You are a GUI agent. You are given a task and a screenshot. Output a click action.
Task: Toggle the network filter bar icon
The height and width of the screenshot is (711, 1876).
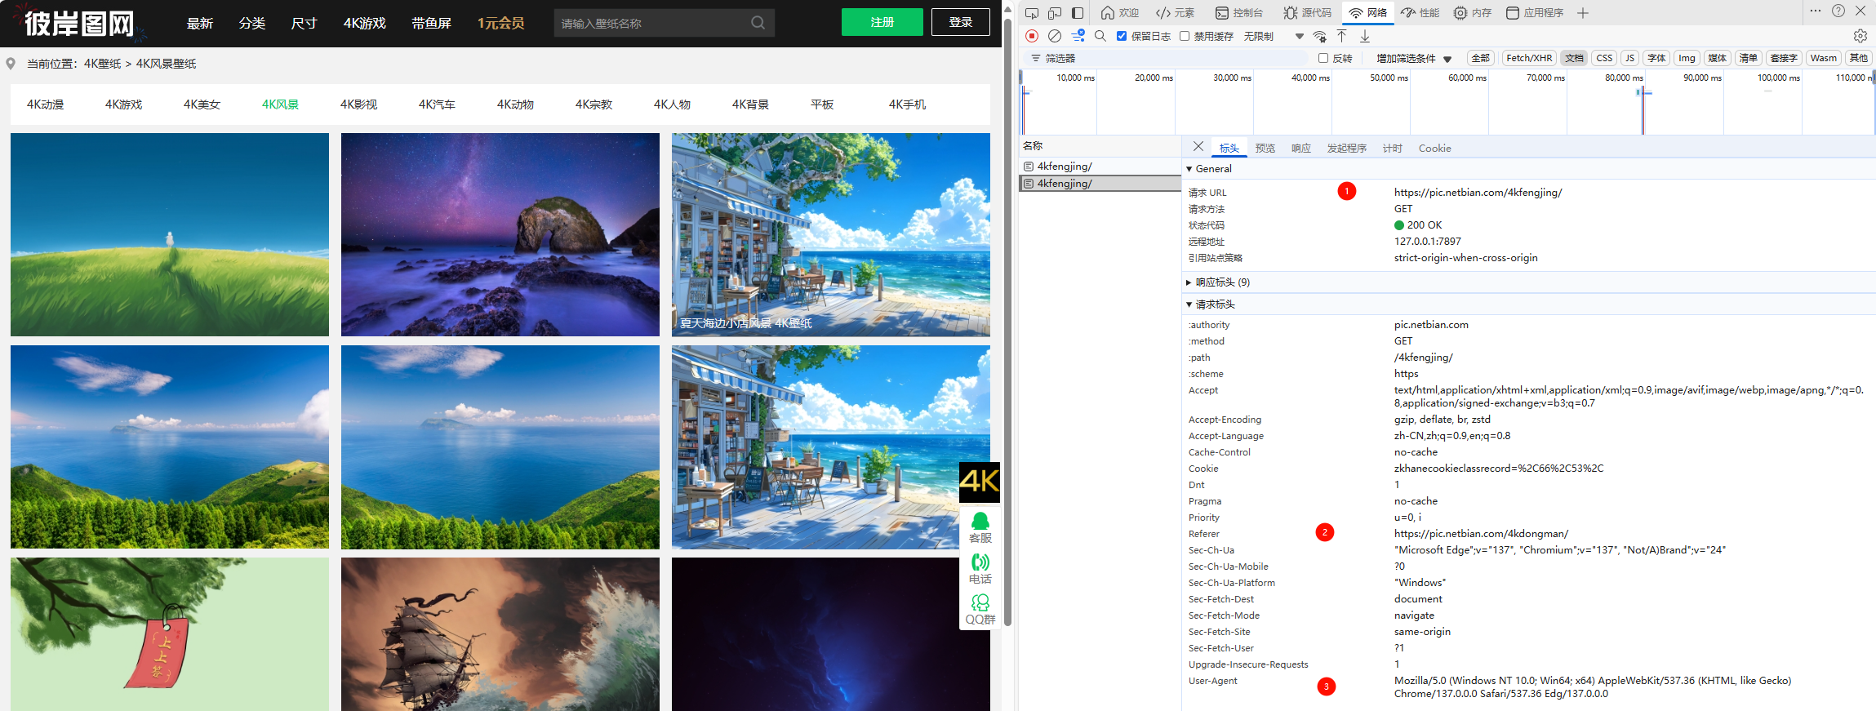[x=1078, y=36]
